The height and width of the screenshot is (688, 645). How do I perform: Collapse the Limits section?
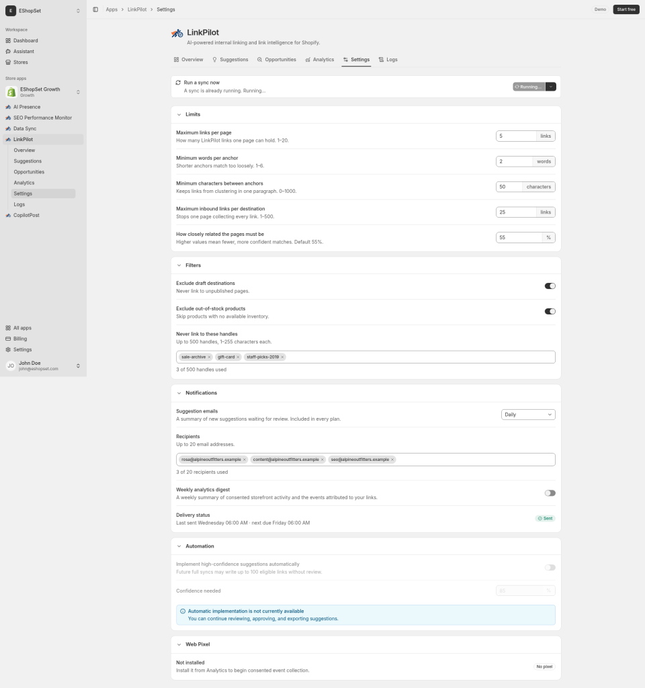[x=179, y=114]
